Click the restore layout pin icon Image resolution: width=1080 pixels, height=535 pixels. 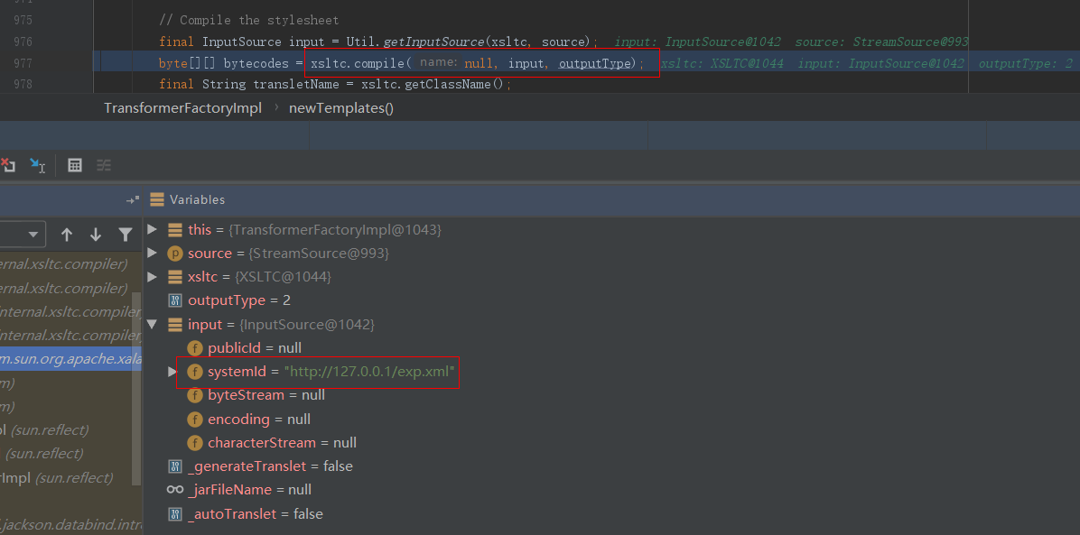click(132, 199)
